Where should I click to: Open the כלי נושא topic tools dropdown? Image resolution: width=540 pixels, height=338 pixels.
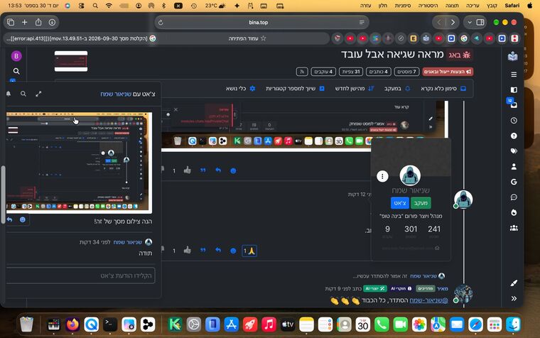[240, 89]
